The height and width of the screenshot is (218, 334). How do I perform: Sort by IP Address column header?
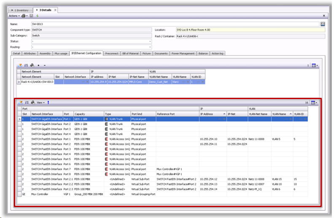tap(213, 114)
